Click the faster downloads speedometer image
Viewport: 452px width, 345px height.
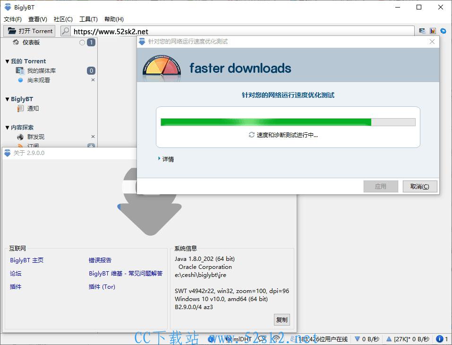point(162,68)
